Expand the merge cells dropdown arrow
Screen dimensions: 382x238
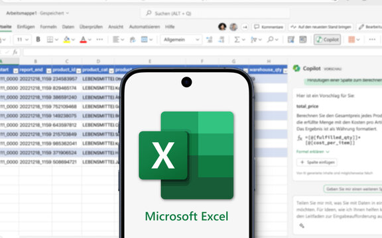coord(151,40)
